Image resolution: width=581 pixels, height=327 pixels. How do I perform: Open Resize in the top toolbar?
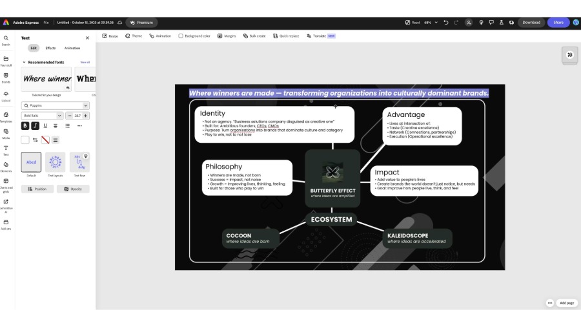[x=110, y=36]
